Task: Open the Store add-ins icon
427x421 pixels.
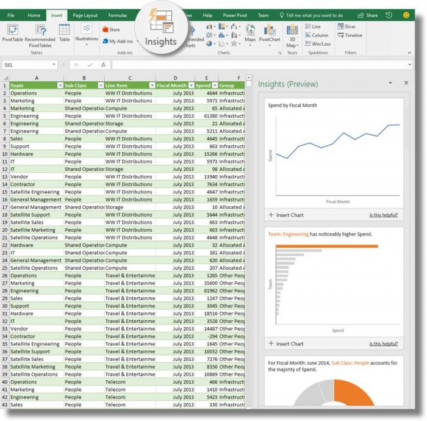Action: click(x=111, y=29)
